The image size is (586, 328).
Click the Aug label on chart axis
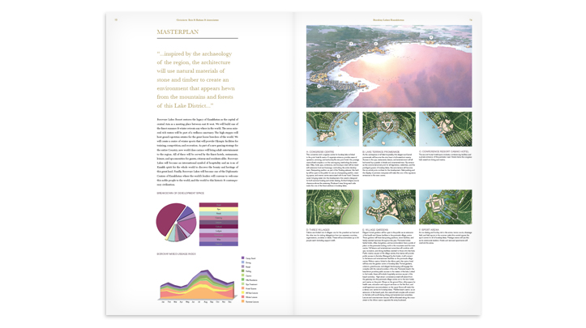206,301
